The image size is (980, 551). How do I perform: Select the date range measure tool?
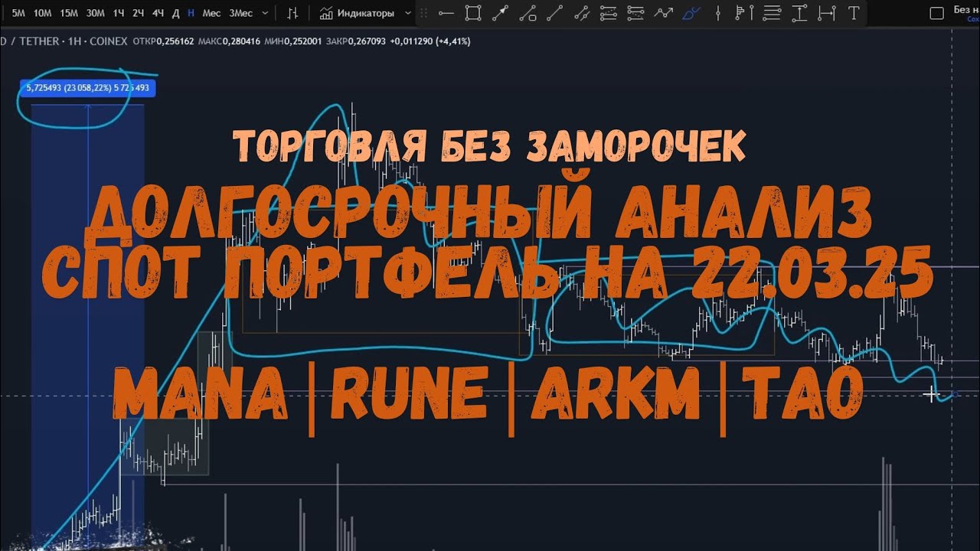pos(827,13)
